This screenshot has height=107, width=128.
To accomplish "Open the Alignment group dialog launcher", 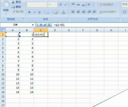I will pyautogui.click(x=118, y=19).
